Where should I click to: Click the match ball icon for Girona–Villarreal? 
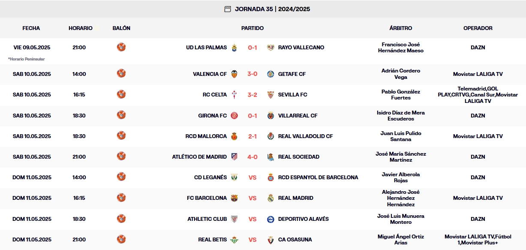point(121,115)
